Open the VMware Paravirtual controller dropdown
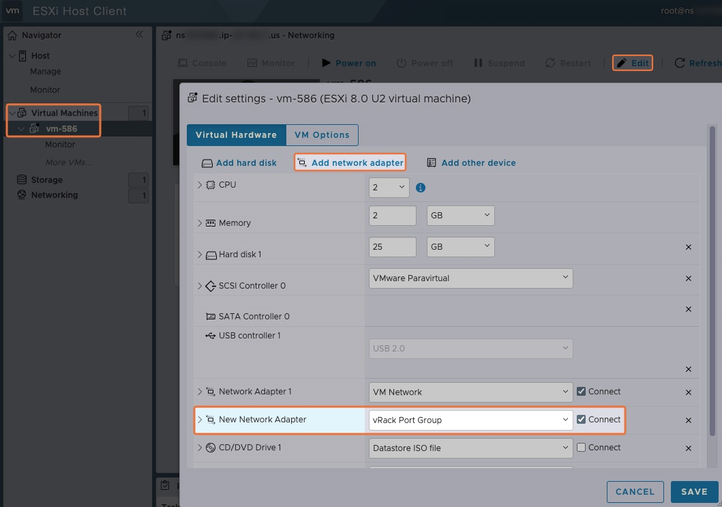This screenshot has height=507, width=722. point(470,278)
